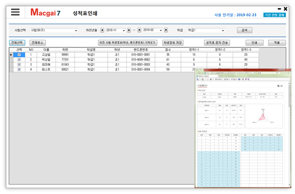
Task: Toggle the checkbox in row 2
Action: click(x=19, y=60)
